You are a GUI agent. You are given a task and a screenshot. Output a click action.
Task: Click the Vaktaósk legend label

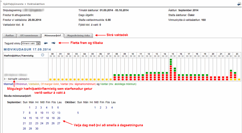(34, 84)
